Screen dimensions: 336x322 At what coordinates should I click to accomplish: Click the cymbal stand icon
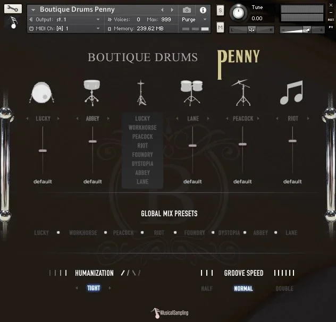[241, 92]
